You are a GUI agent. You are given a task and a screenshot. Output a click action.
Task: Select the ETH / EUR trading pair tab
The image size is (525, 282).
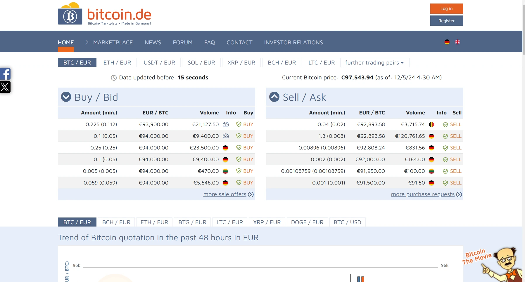click(117, 62)
